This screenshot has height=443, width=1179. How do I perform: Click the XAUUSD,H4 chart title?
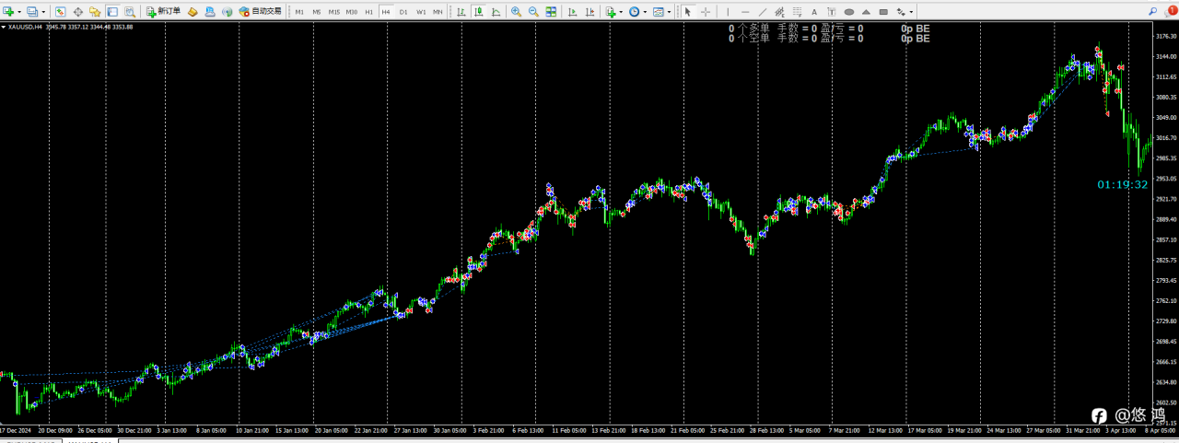[24, 27]
